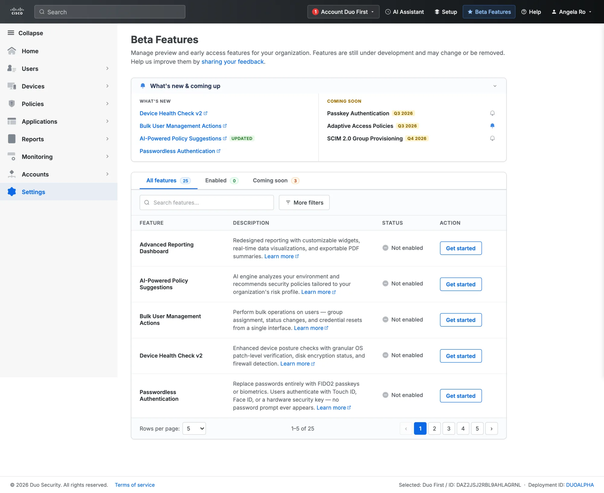The width and height of the screenshot is (604, 493).
Task: Go to next page of features
Action: coord(492,428)
